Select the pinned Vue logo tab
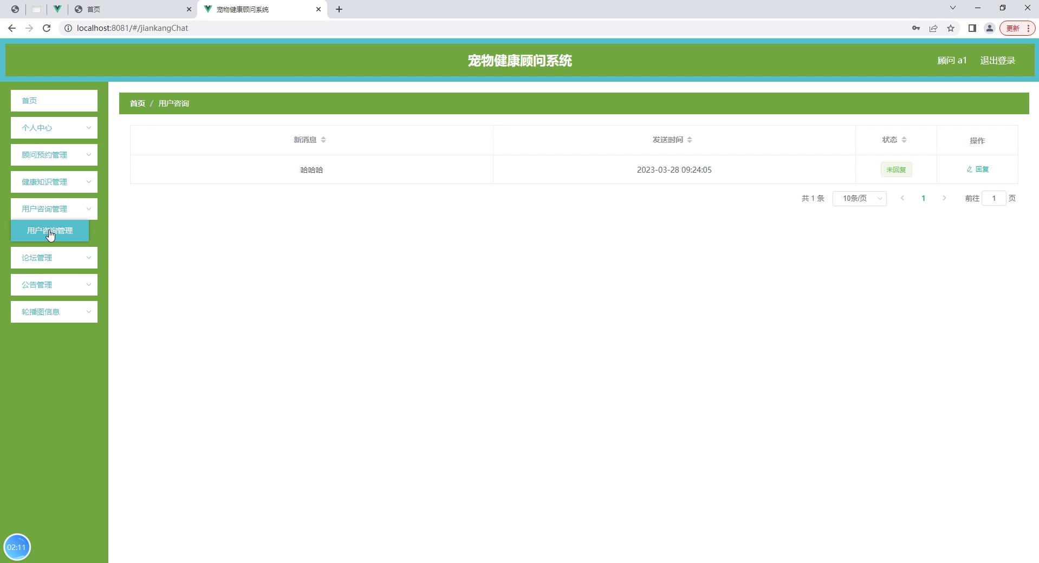The height and width of the screenshot is (563, 1039). click(57, 9)
